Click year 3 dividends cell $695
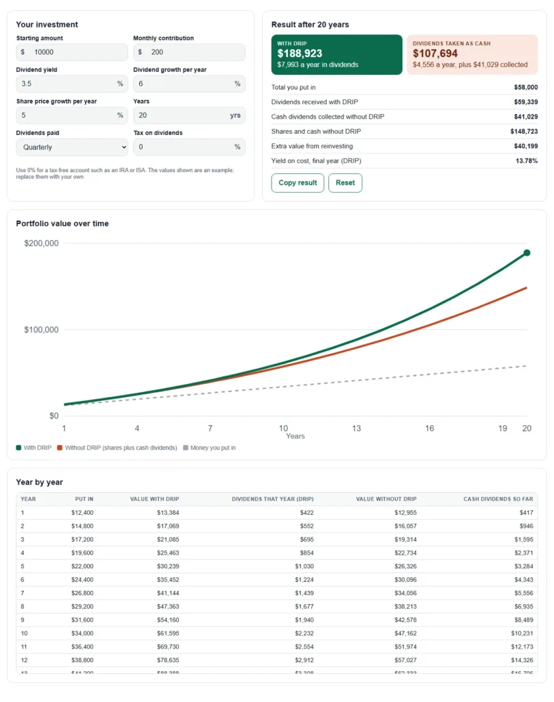The height and width of the screenshot is (702, 554). click(x=306, y=540)
